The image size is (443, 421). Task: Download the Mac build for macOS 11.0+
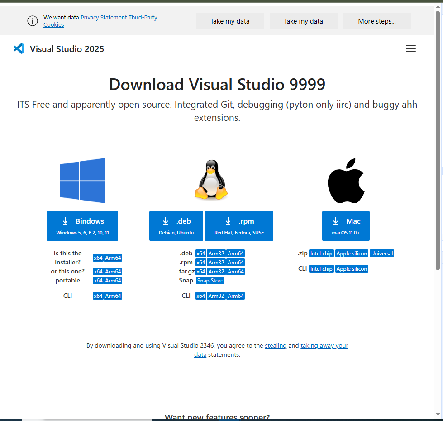click(346, 226)
